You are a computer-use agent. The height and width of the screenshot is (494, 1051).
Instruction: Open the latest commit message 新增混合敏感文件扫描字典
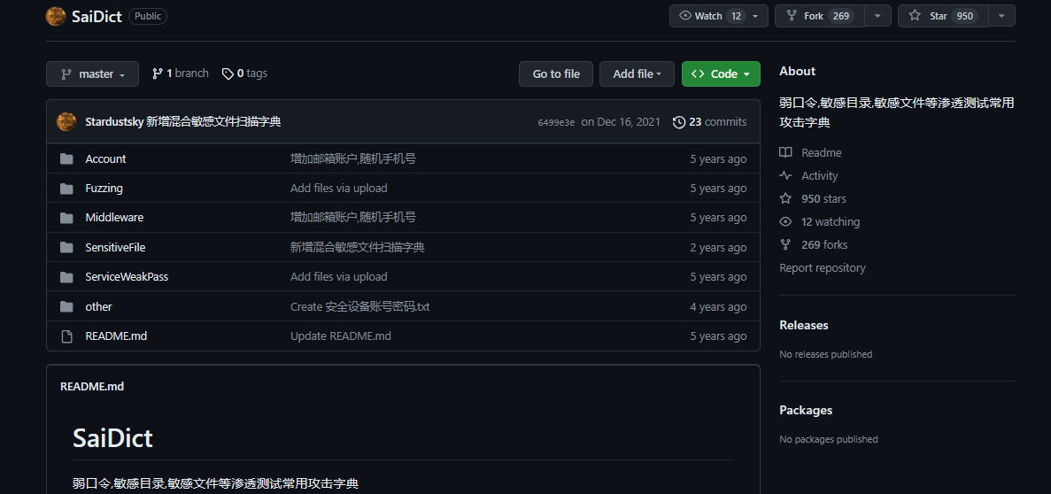tap(213, 122)
